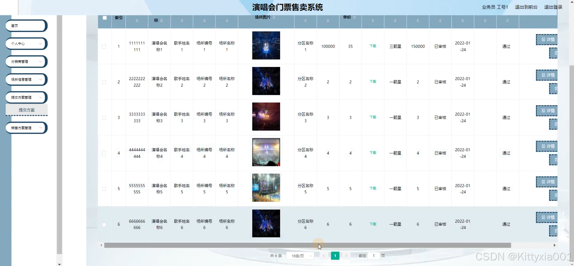The width and height of the screenshot is (574, 266).
Task: Expand the 个人中心 sidebar menu
Action: [26, 44]
